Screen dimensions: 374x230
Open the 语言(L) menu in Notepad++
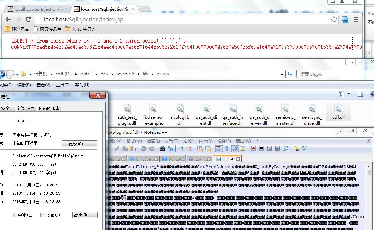pos(153,141)
